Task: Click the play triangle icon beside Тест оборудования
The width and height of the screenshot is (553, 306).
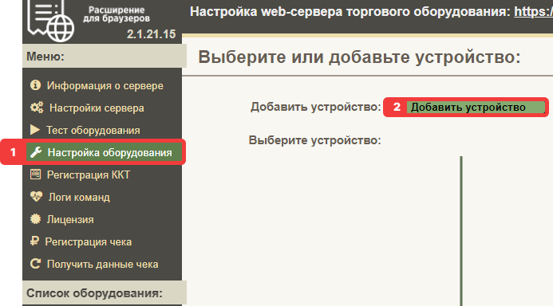Action: pos(35,130)
